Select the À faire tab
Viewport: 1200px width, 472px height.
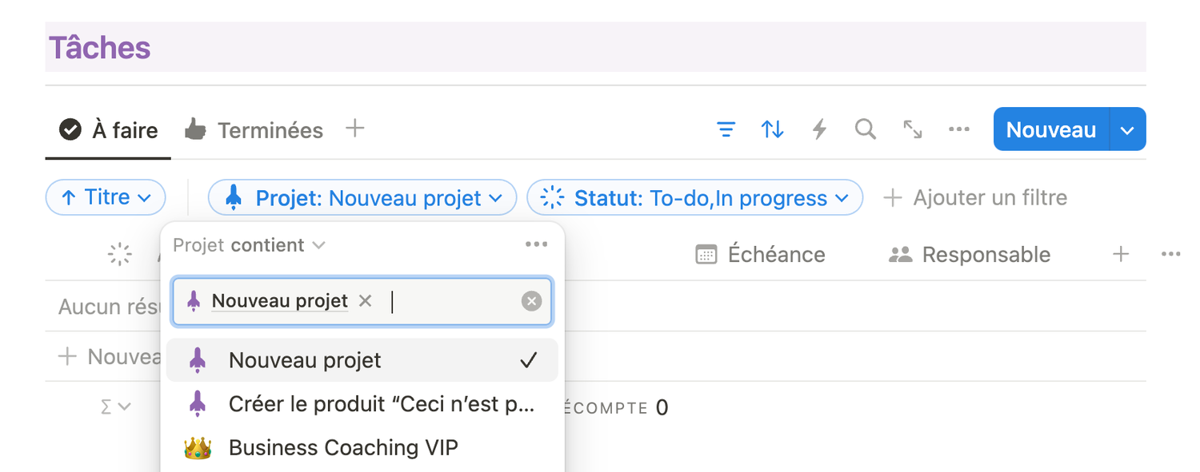[108, 130]
